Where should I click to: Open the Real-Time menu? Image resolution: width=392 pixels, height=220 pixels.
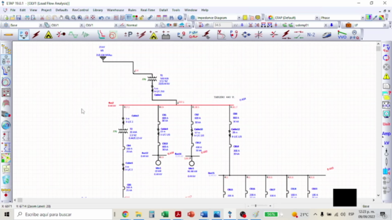(x=148, y=10)
